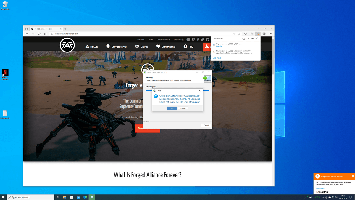Open FAF Twitch icon

(193, 39)
